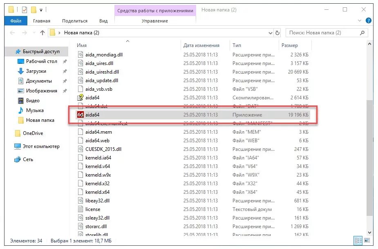Select the aida_update.dll file icon
This screenshot has width=378, height=249.
(80, 81)
